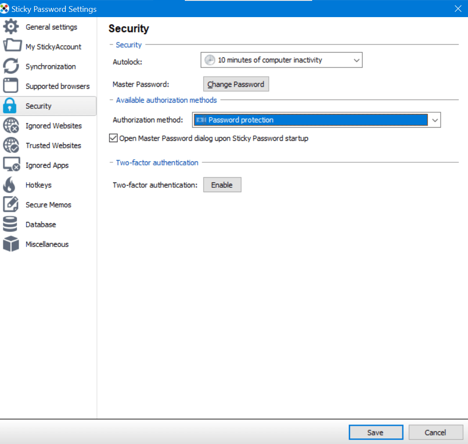468x444 pixels.
Task: Cancel changes to settings
Action: (x=436, y=432)
